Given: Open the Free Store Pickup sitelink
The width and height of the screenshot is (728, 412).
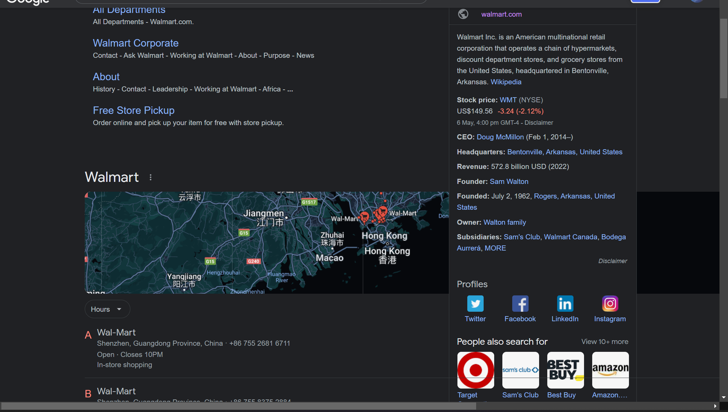Looking at the screenshot, I should (x=133, y=110).
